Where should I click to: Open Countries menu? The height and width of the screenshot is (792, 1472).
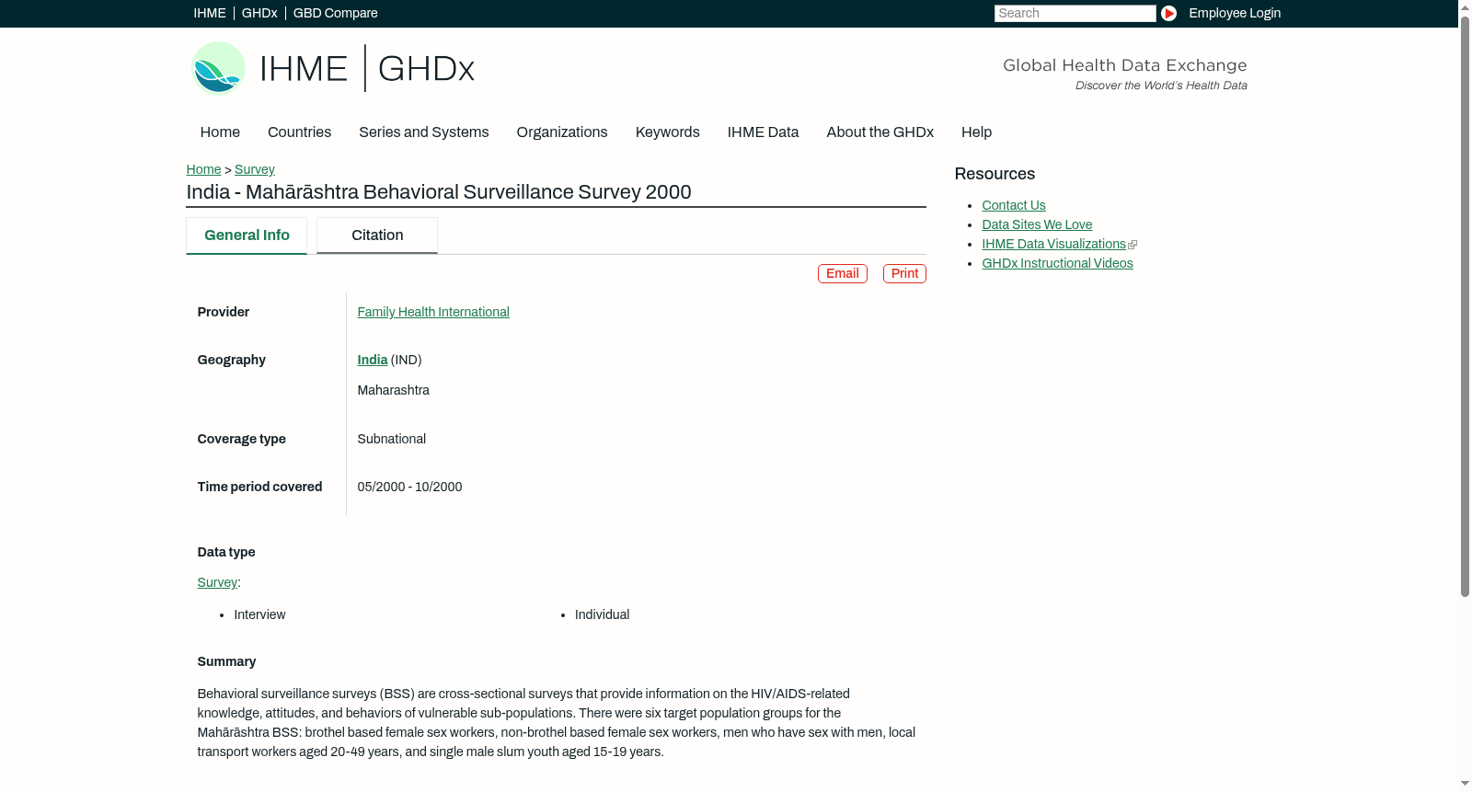pos(299,132)
